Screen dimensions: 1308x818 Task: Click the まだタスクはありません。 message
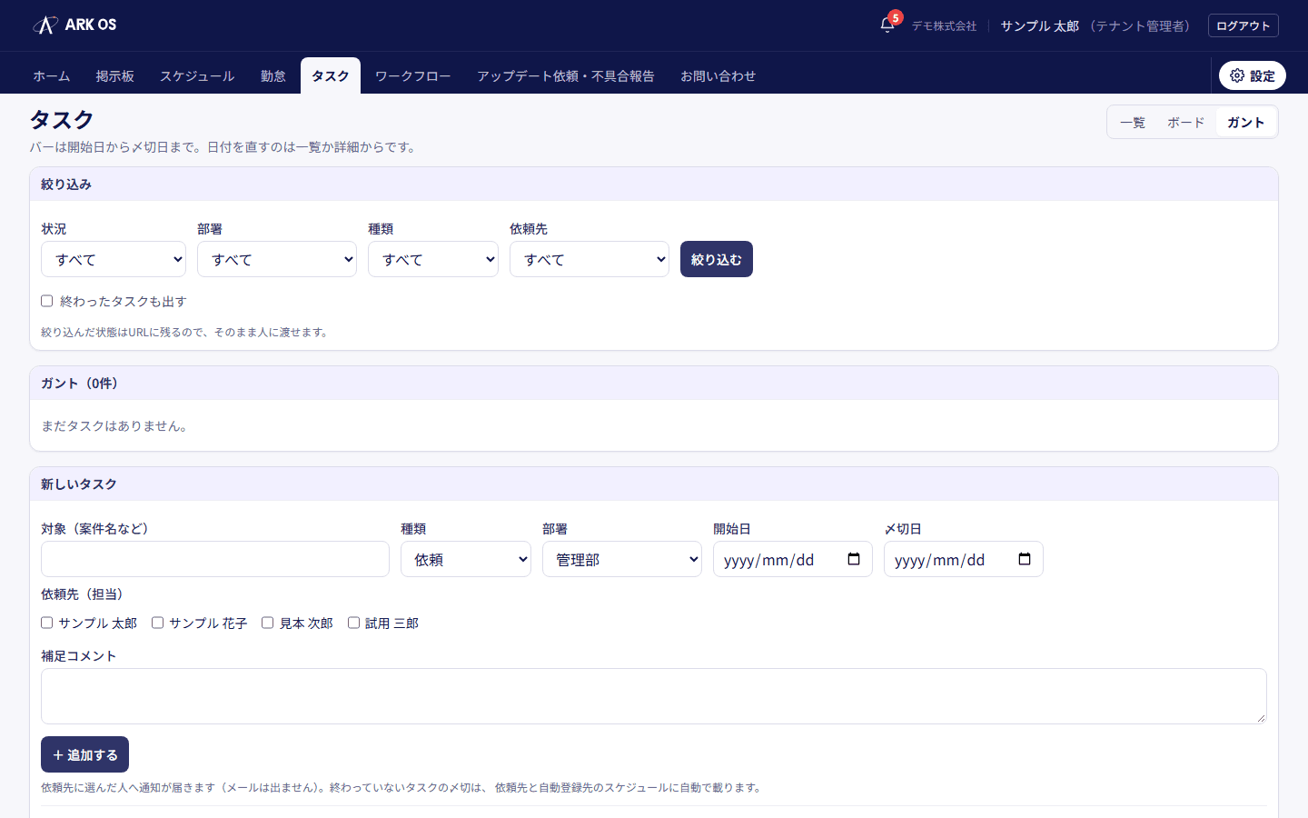point(117,425)
